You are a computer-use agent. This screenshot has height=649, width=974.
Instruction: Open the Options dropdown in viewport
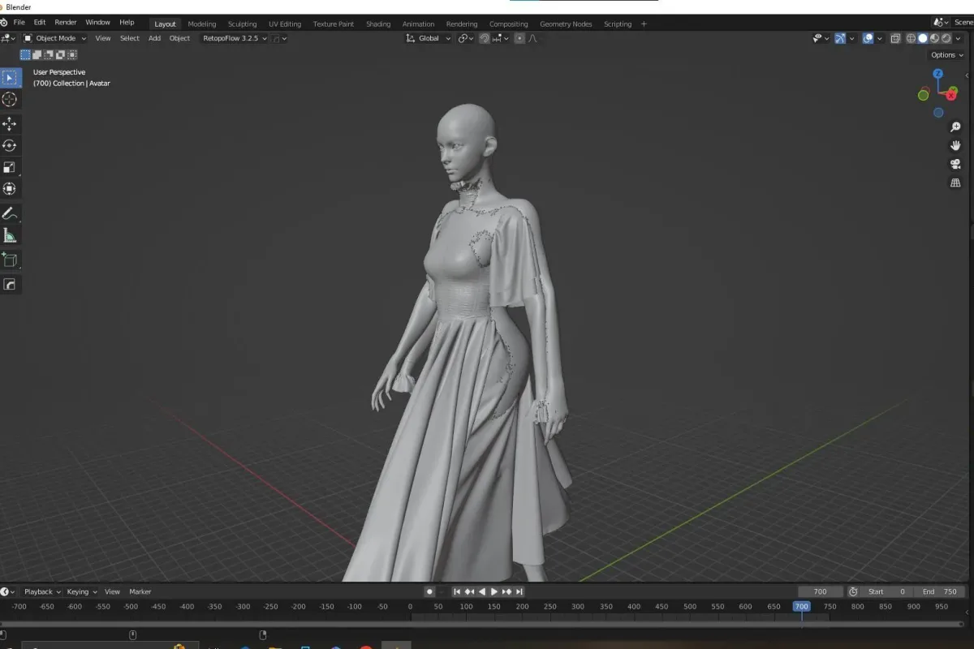(946, 55)
